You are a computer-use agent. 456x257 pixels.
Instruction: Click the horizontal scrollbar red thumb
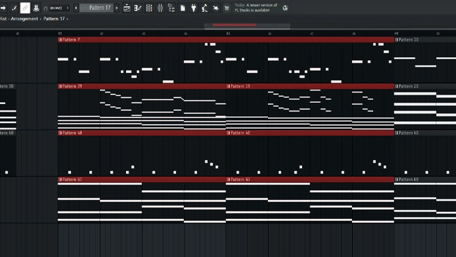pyautogui.click(x=234, y=25)
